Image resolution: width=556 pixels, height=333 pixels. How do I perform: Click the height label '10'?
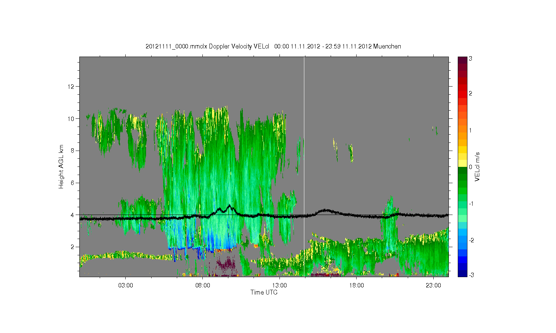pos(71,119)
